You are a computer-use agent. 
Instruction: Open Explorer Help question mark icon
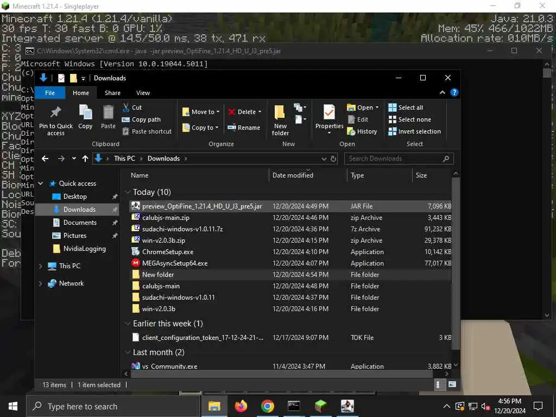[x=454, y=92]
